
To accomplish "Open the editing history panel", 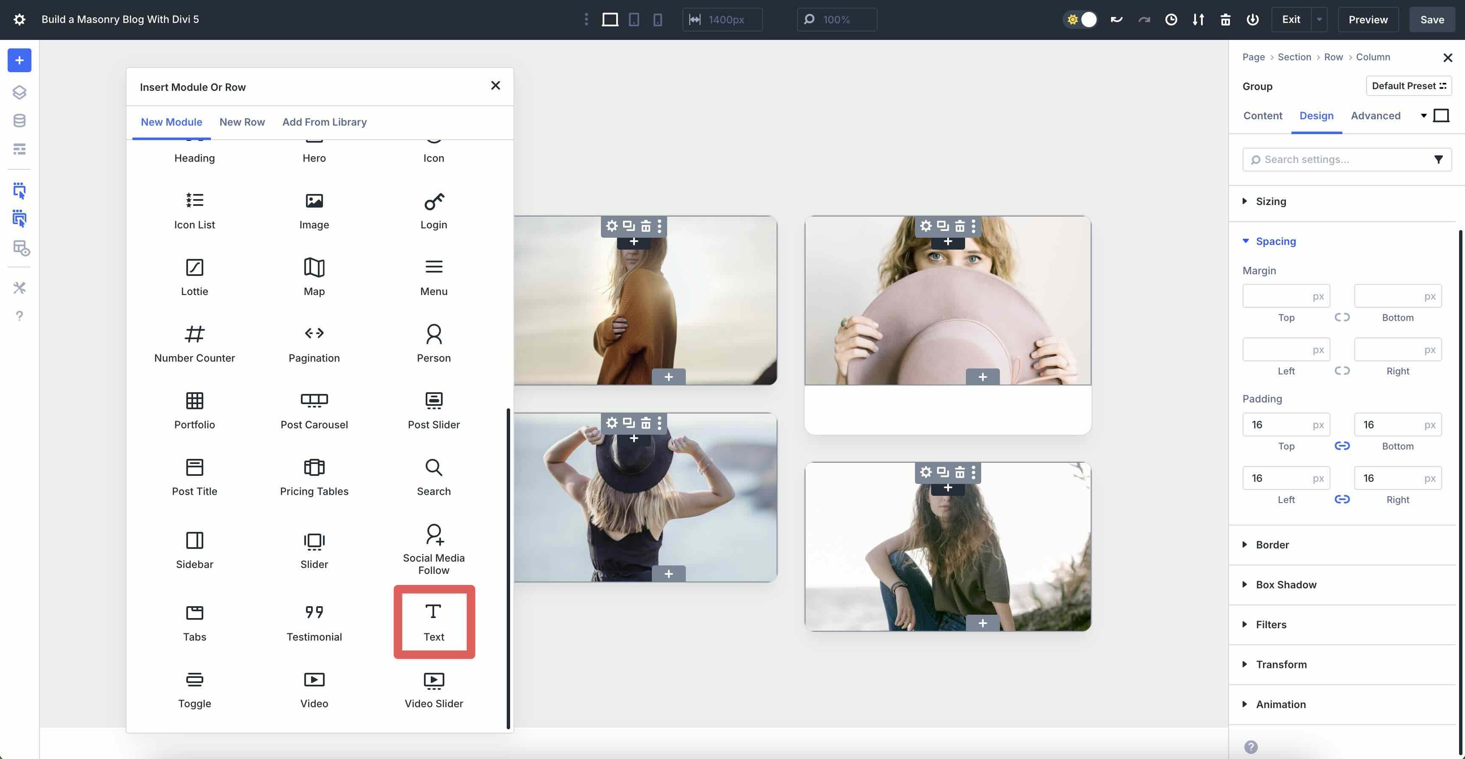I will [x=1171, y=20].
